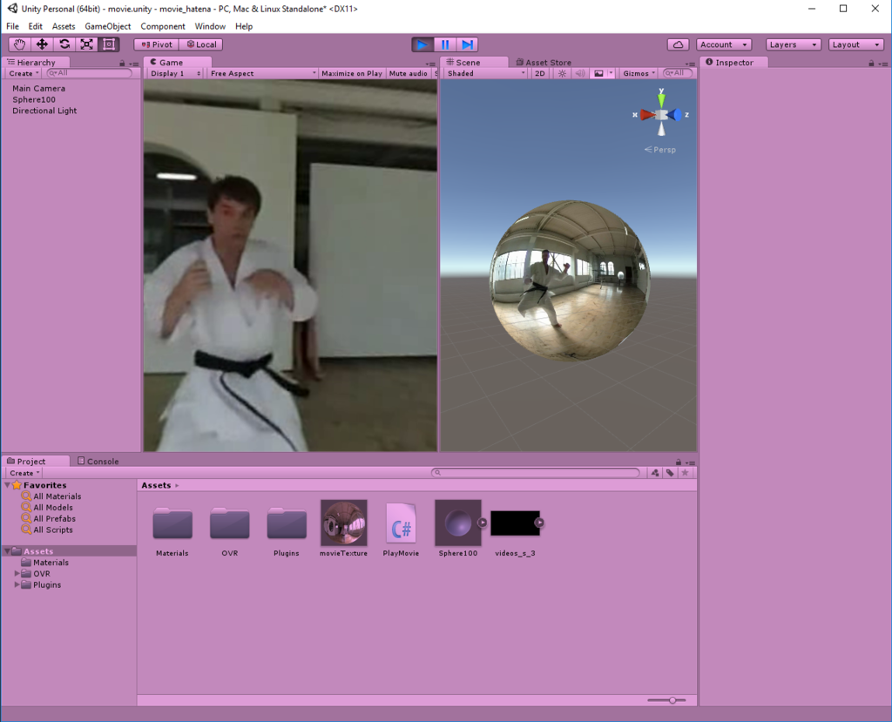The image size is (892, 722).
Task: Select the Hand tool in toolbar
Action: coord(20,44)
